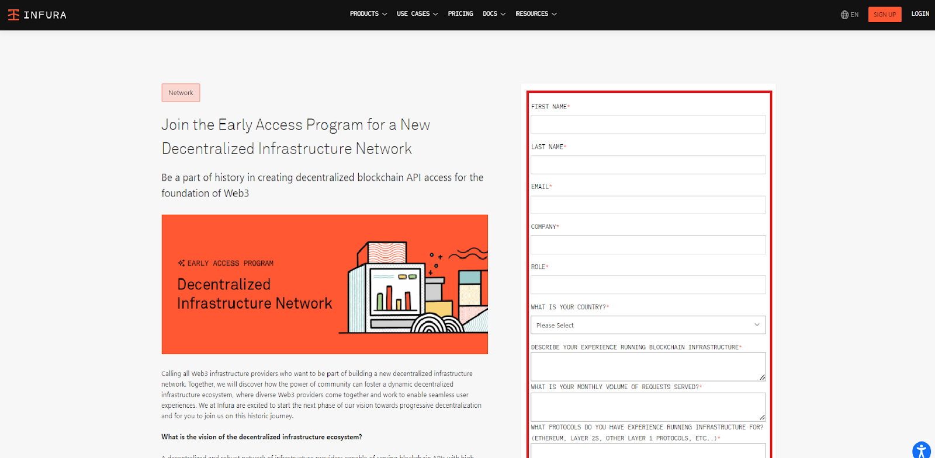This screenshot has width=935, height=458.
Task: Focus the First Name field
Action: click(x=648, y=124)
